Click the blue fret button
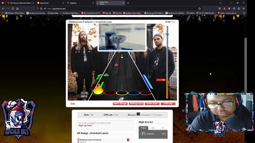The height and width of the screenshot is (143, 255). [134, 93]
